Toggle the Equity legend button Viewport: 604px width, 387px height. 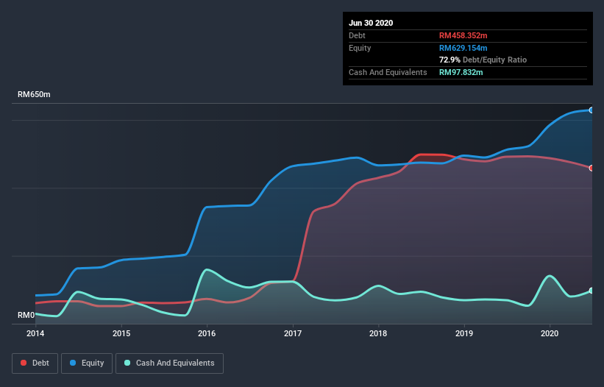87,363
